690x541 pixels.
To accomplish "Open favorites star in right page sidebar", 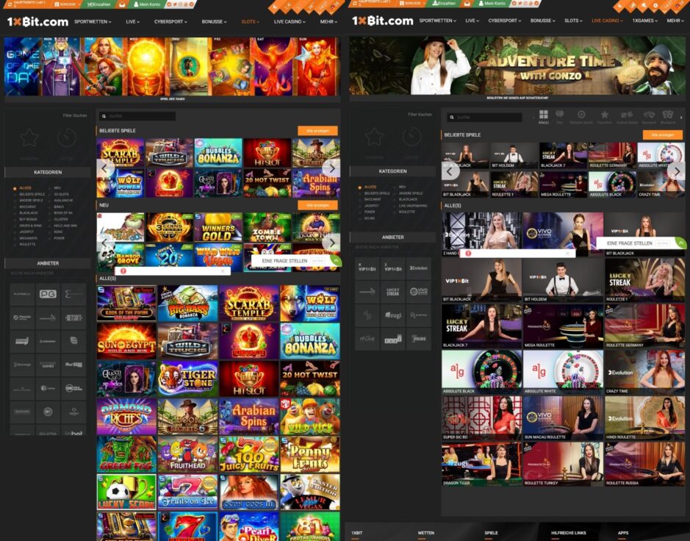I will click(x=374, y=137).
